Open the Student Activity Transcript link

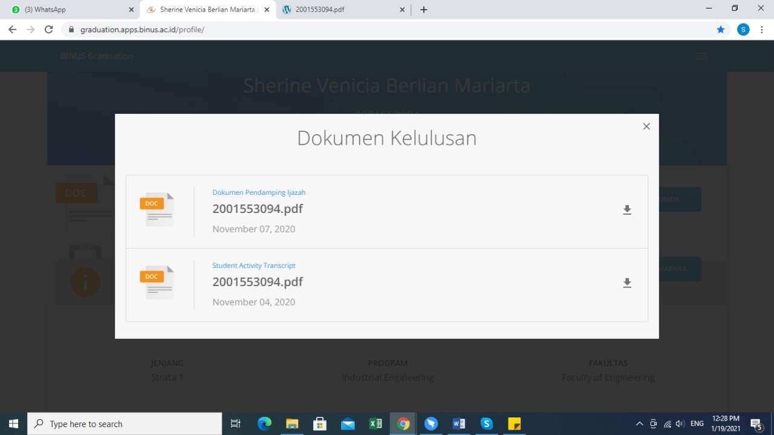pos(253,266)
